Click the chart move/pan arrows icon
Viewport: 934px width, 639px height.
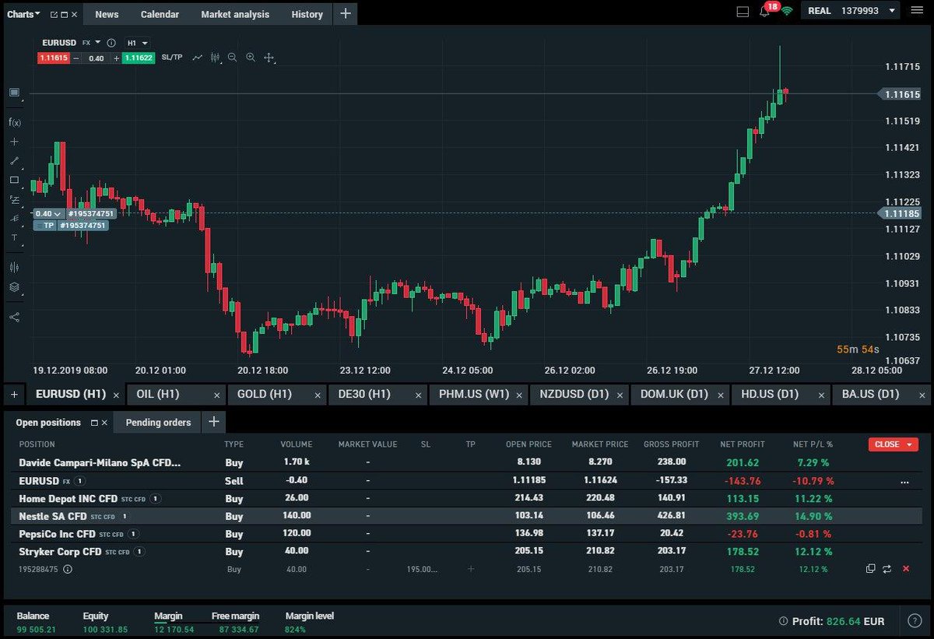269,58
